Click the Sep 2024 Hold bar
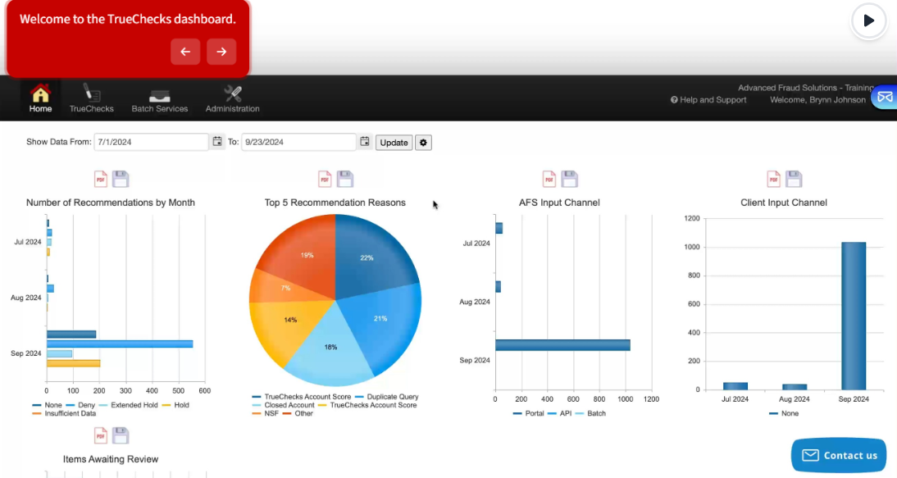Viewport: 897px width, 478px height. 73,363
